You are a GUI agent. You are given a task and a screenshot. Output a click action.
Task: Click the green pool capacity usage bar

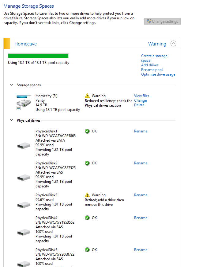pos(38,56)
